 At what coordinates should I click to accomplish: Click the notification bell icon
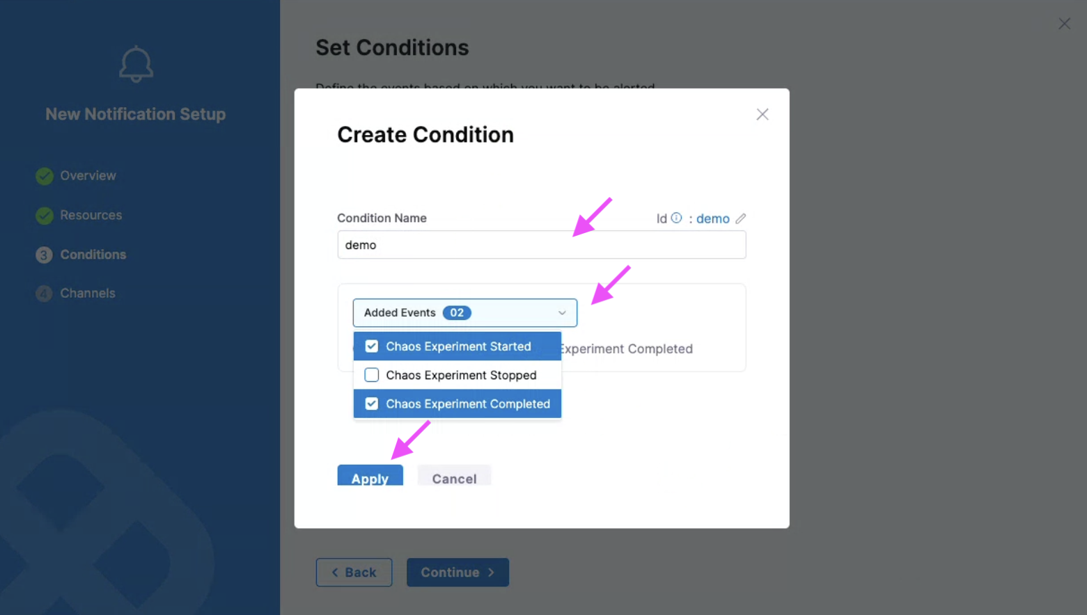point(136,65)
